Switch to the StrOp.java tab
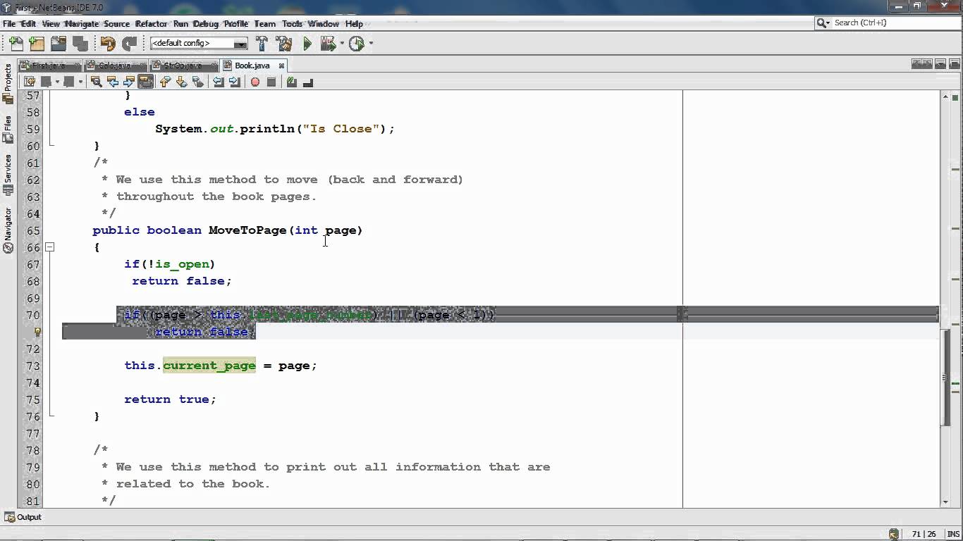This screenshot has height=541, width=963. (183, 66)
